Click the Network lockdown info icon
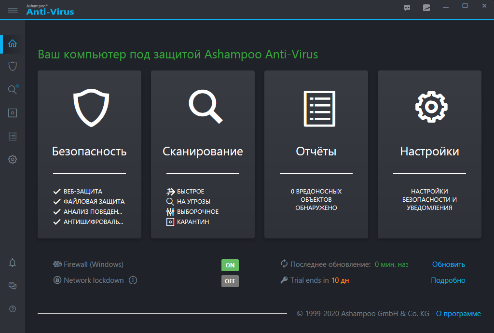Screen dimensions: 494x333 tap(133, 280)
